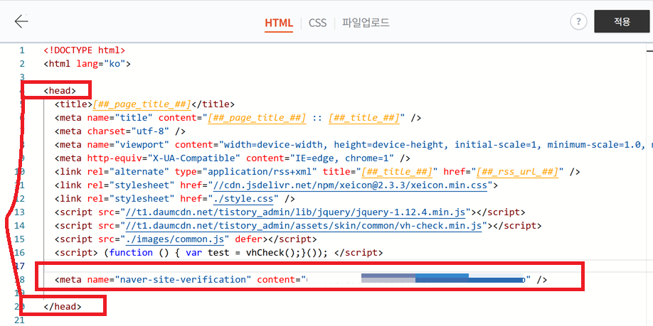This screenshot has width=653, height=326.
Task: Switch to the CSS tab
Action: click(317, 23)
